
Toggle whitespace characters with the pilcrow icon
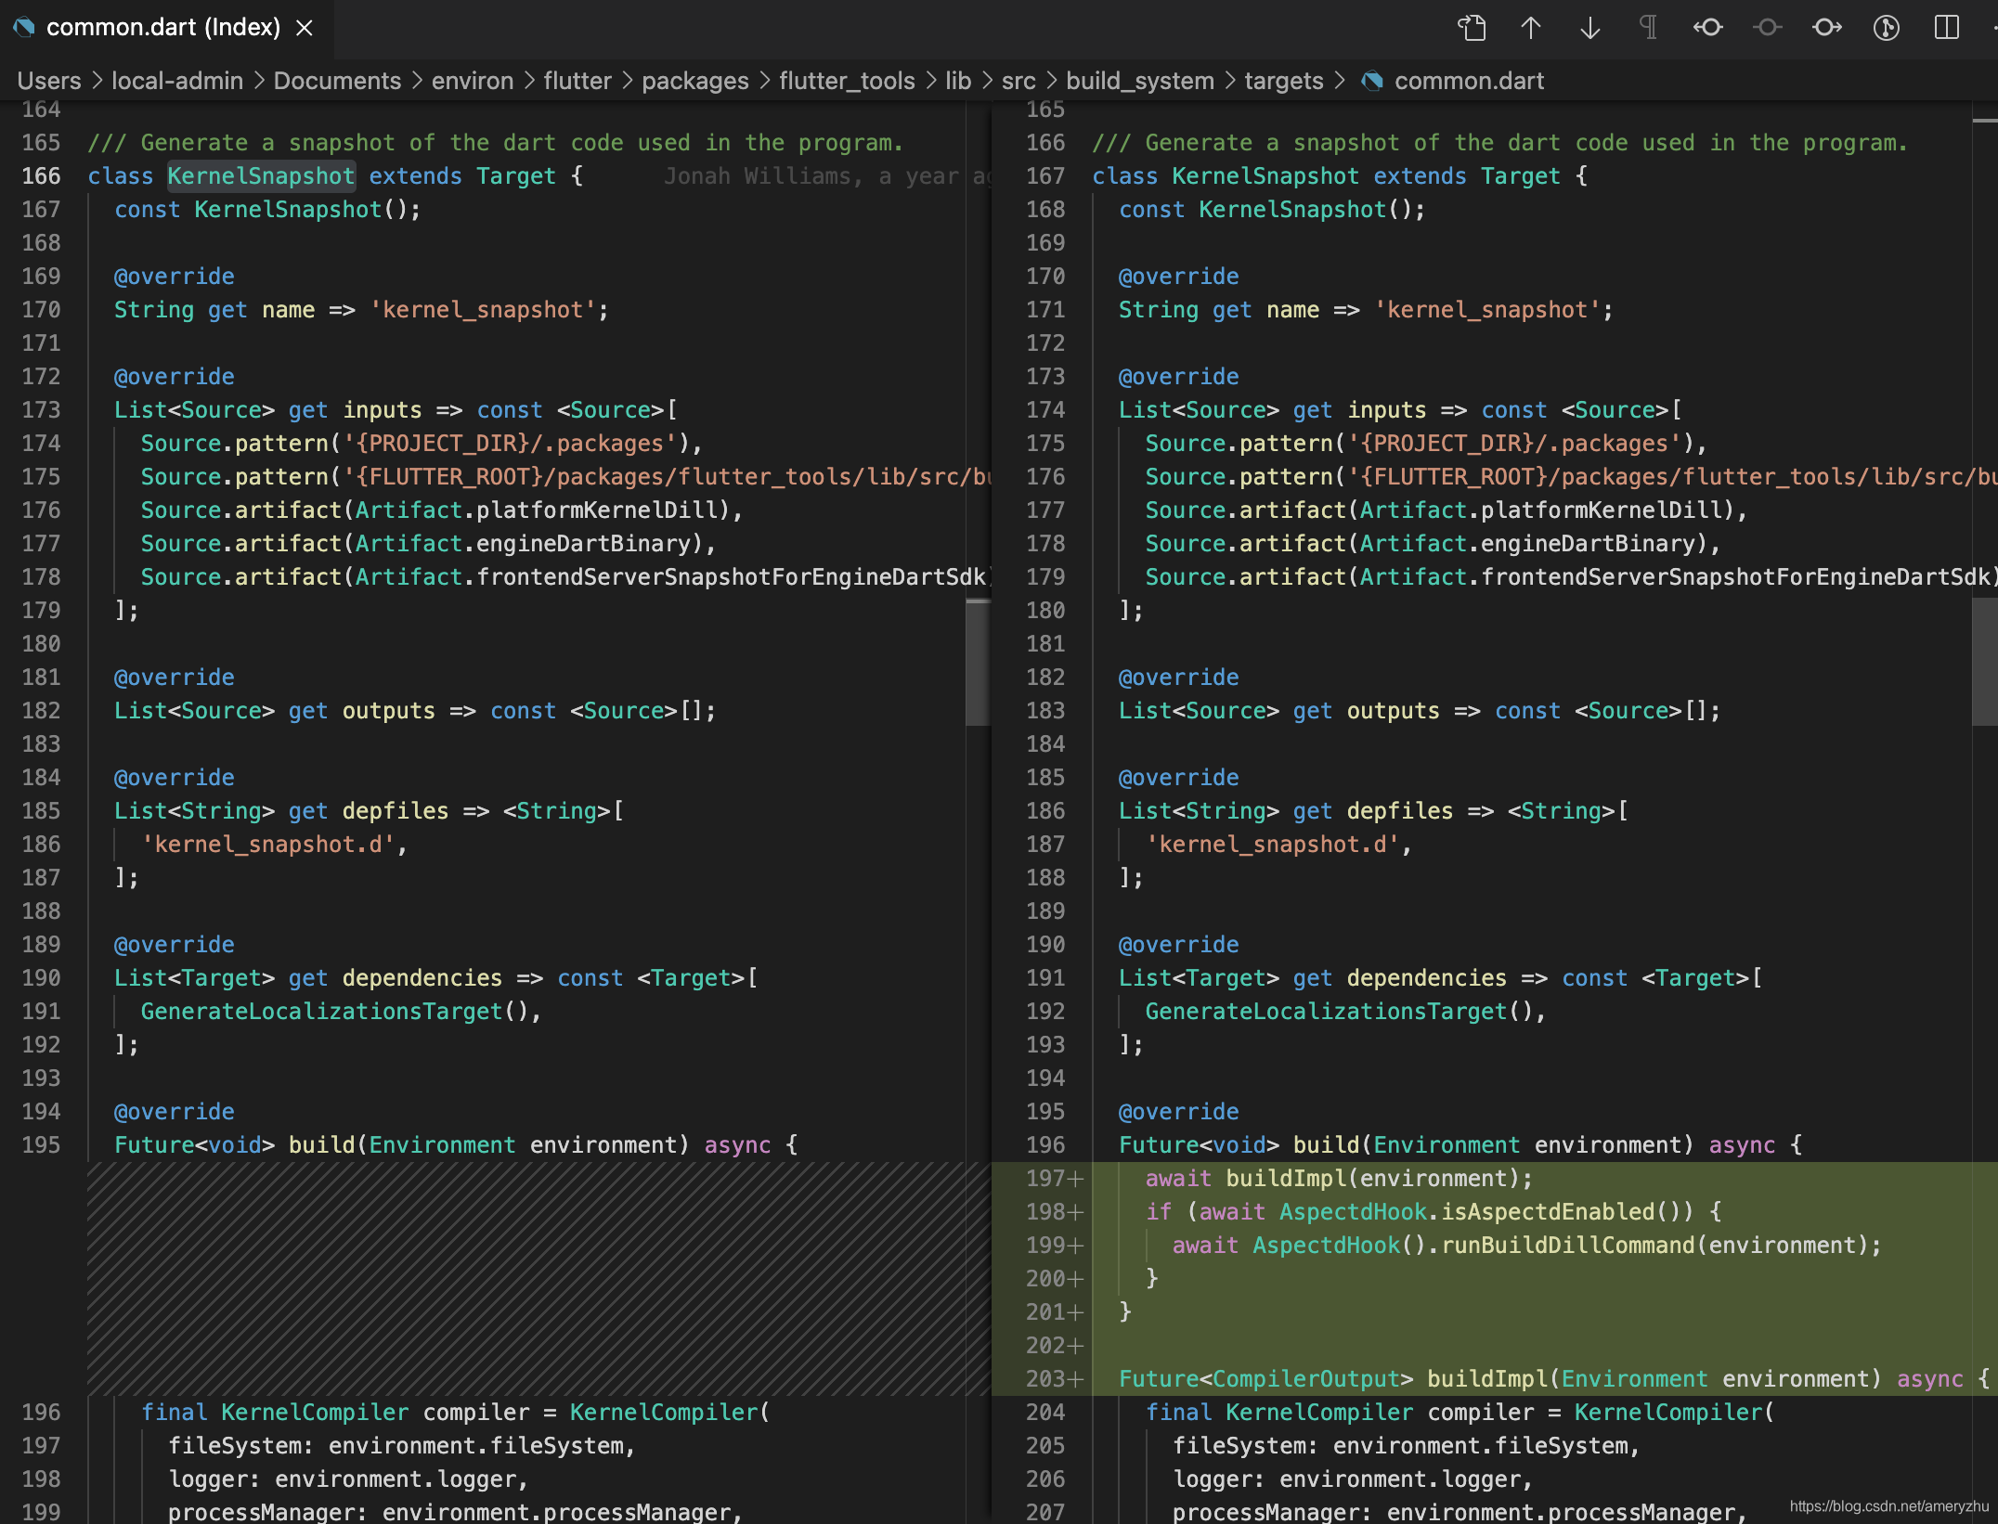point(1649,28)
